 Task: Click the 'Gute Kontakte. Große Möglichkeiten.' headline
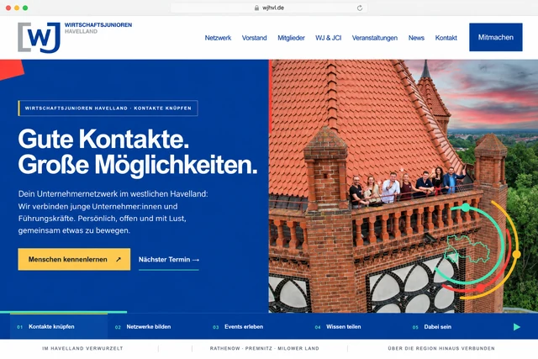pos(138,152)
